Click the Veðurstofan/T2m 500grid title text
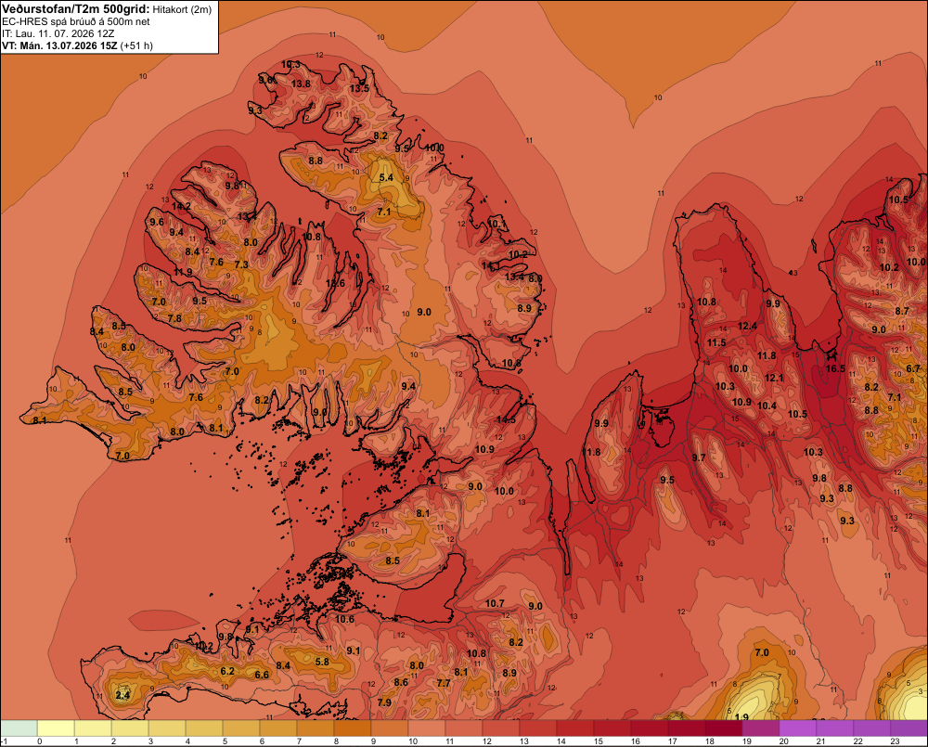The image size is (928, 747). tap(76, 9)
